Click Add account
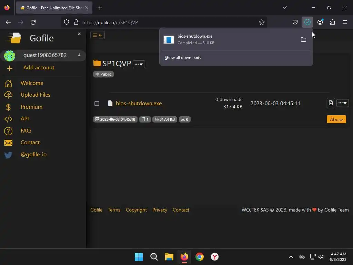This screenshot has width=353, height=265. point(39,68)
